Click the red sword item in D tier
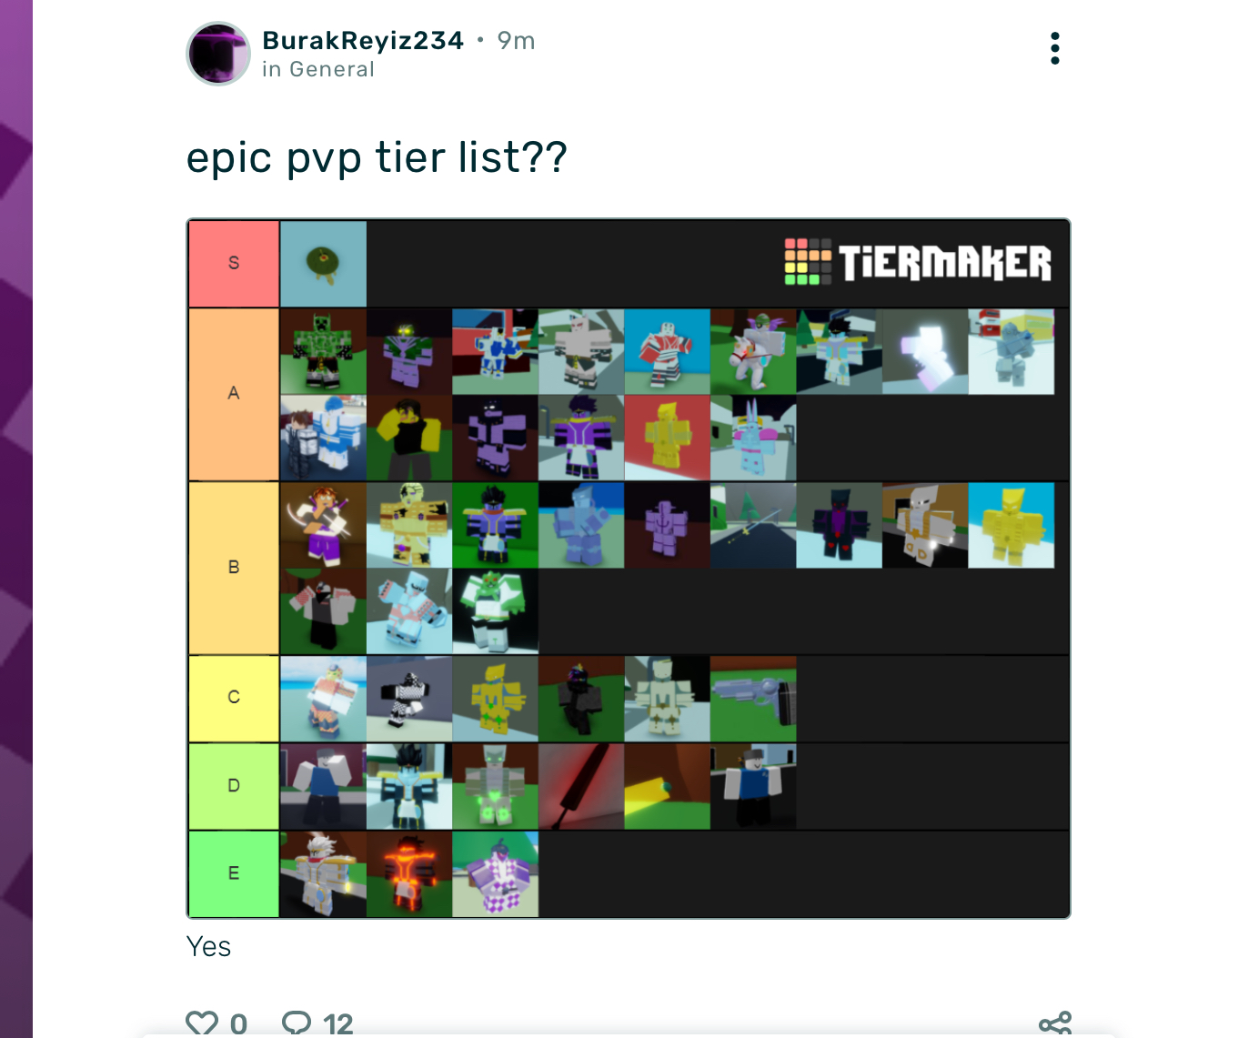The image size is (1238, 1038). pyautogui.click(x=581, y=786)
